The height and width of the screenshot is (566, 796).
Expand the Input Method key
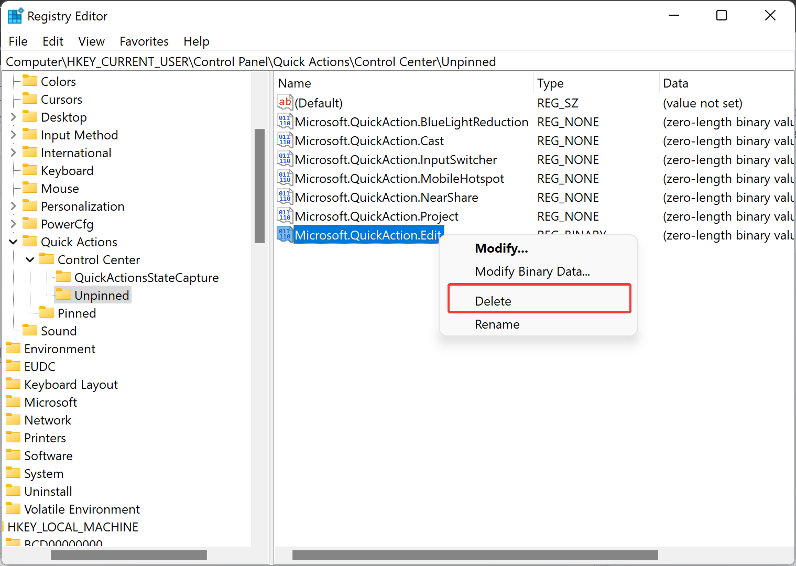(14, 135)
